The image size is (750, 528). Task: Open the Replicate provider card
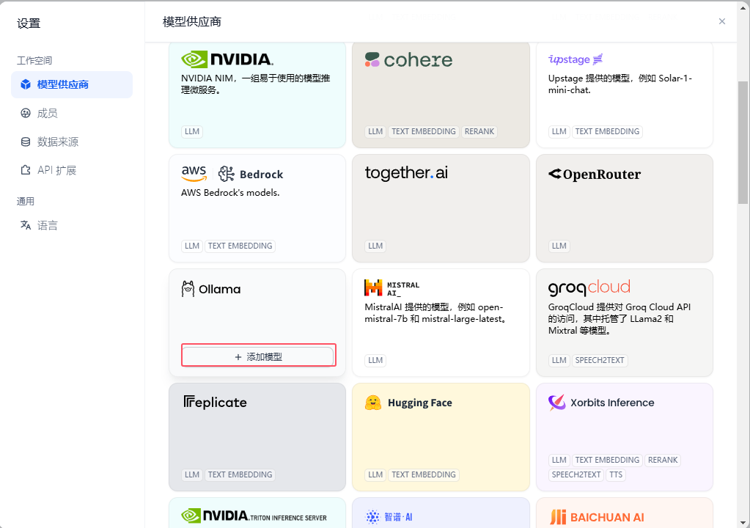(x=257, y=436)
